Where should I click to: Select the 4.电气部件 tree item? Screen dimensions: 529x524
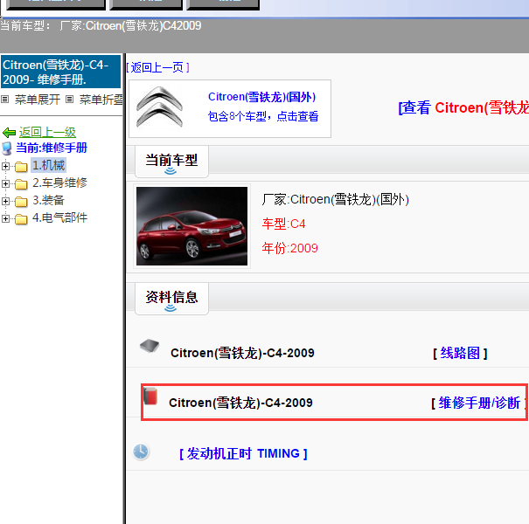[59, 217]
